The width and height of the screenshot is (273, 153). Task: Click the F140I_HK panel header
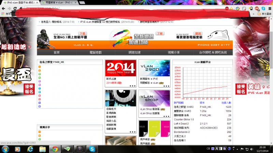pos(70,62)
